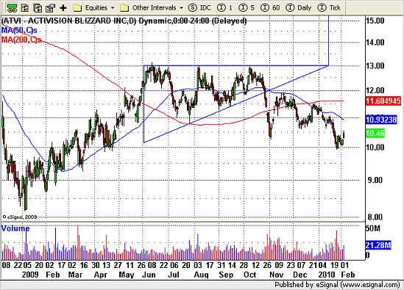Screen dimensions: 404x290
Task: Click the 2010 year label on time axis
Action: click(327, 275)
